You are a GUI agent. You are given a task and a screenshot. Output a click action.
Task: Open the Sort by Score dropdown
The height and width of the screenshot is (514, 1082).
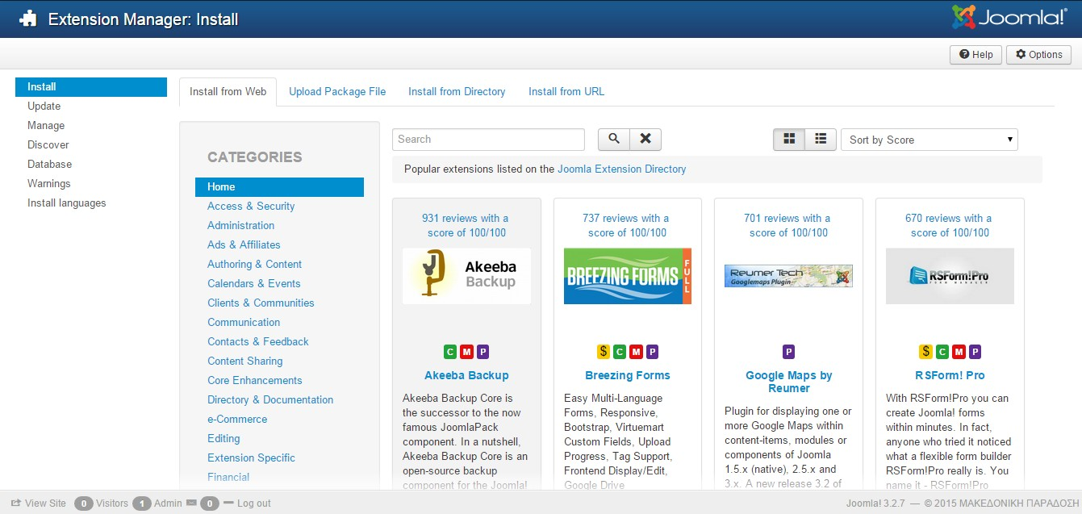(930, 140)
